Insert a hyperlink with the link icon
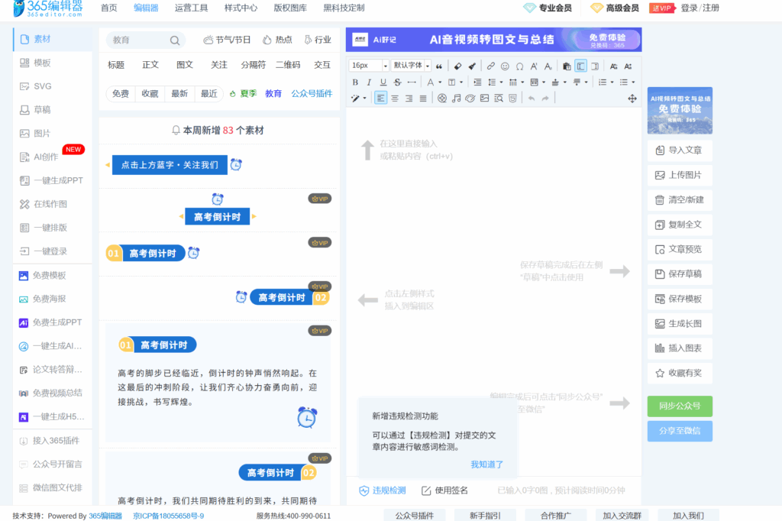The height and width of the screenshot is (521, 782). pyautogui.click(x=491, y=66)
